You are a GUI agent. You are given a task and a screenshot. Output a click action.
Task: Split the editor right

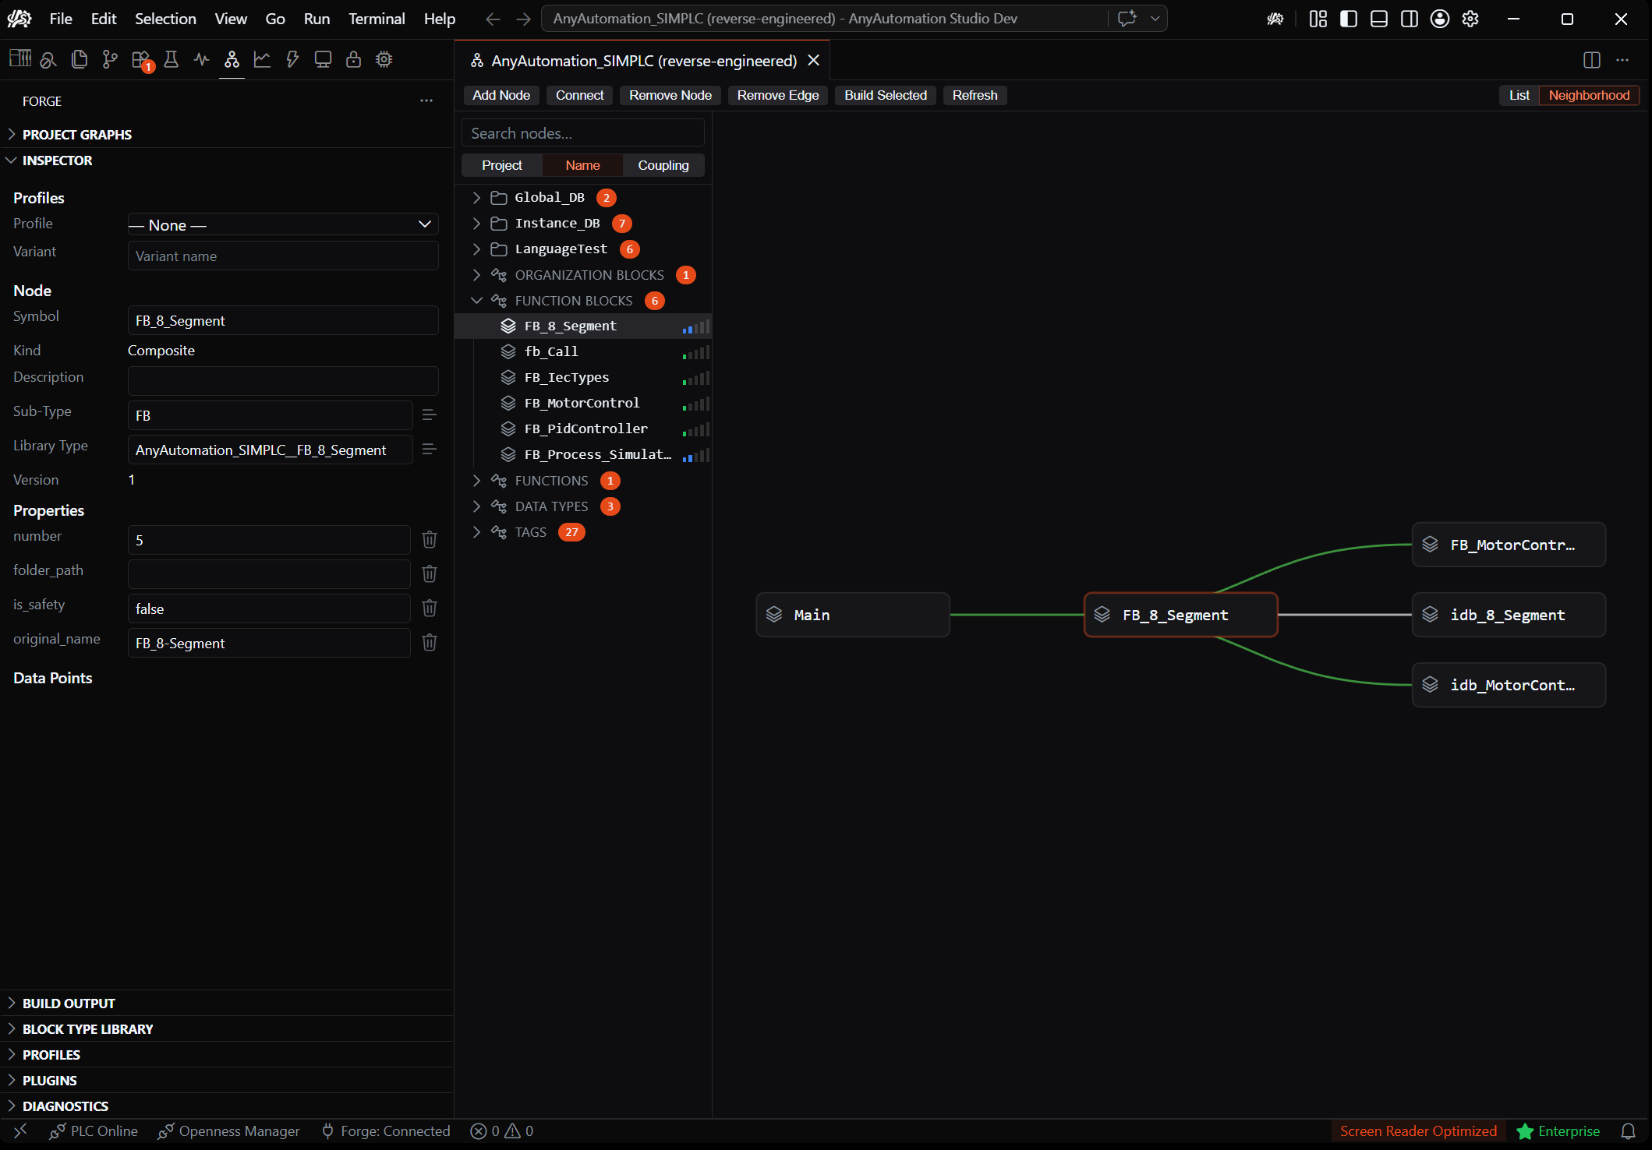pyautogui.click(x=1592, y=60)
